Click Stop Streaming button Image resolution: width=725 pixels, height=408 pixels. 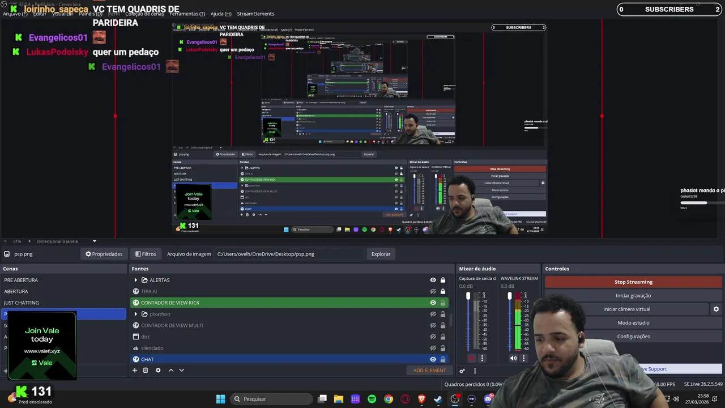(633, 282)
